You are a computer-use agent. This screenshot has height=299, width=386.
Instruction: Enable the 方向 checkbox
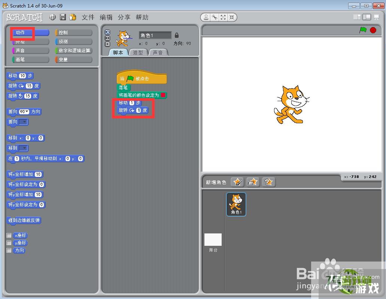9,251
